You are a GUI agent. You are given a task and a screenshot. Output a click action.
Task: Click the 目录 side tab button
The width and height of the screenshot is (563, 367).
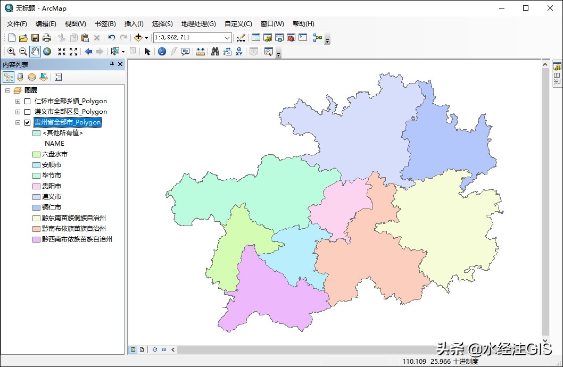click(x=557, y=74)
